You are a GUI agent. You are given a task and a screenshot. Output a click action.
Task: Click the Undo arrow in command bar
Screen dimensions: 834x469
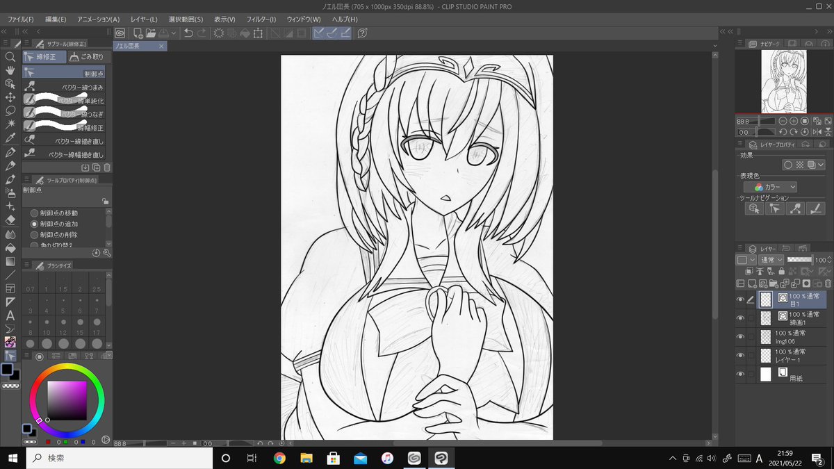click(188, 33)
